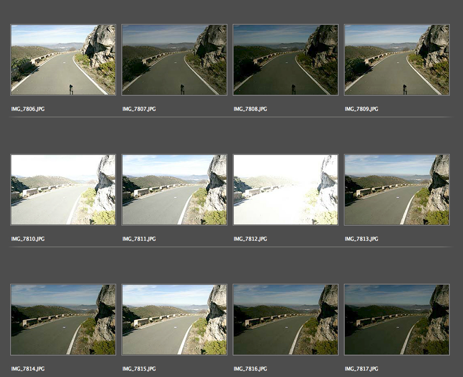Choose the overexposed IMG_7810.JPG thumbnail
This screenshot has width=463, height=377.
pyautogui.click(x=63, y=190)
